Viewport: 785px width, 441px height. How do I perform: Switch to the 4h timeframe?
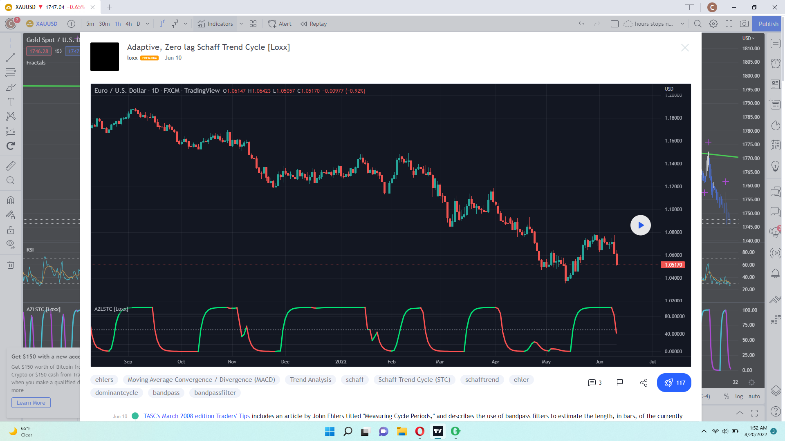coord(128,24)
